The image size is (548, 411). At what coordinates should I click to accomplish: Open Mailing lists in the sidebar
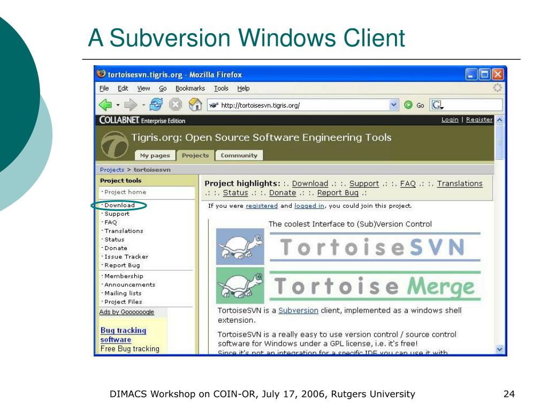pos(123,293)
